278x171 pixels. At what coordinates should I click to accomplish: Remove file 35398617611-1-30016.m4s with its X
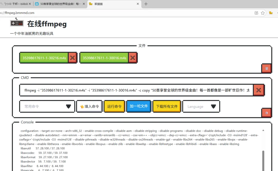(133, 58)
